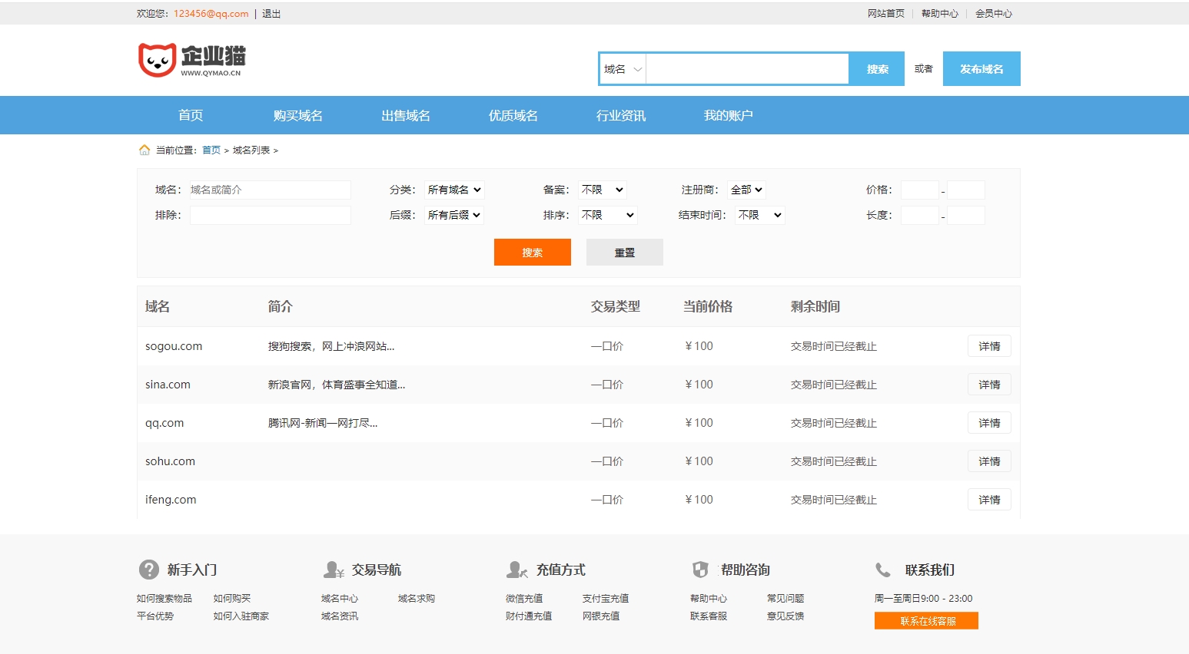Focus the 排除 input field

click(271, 215)
